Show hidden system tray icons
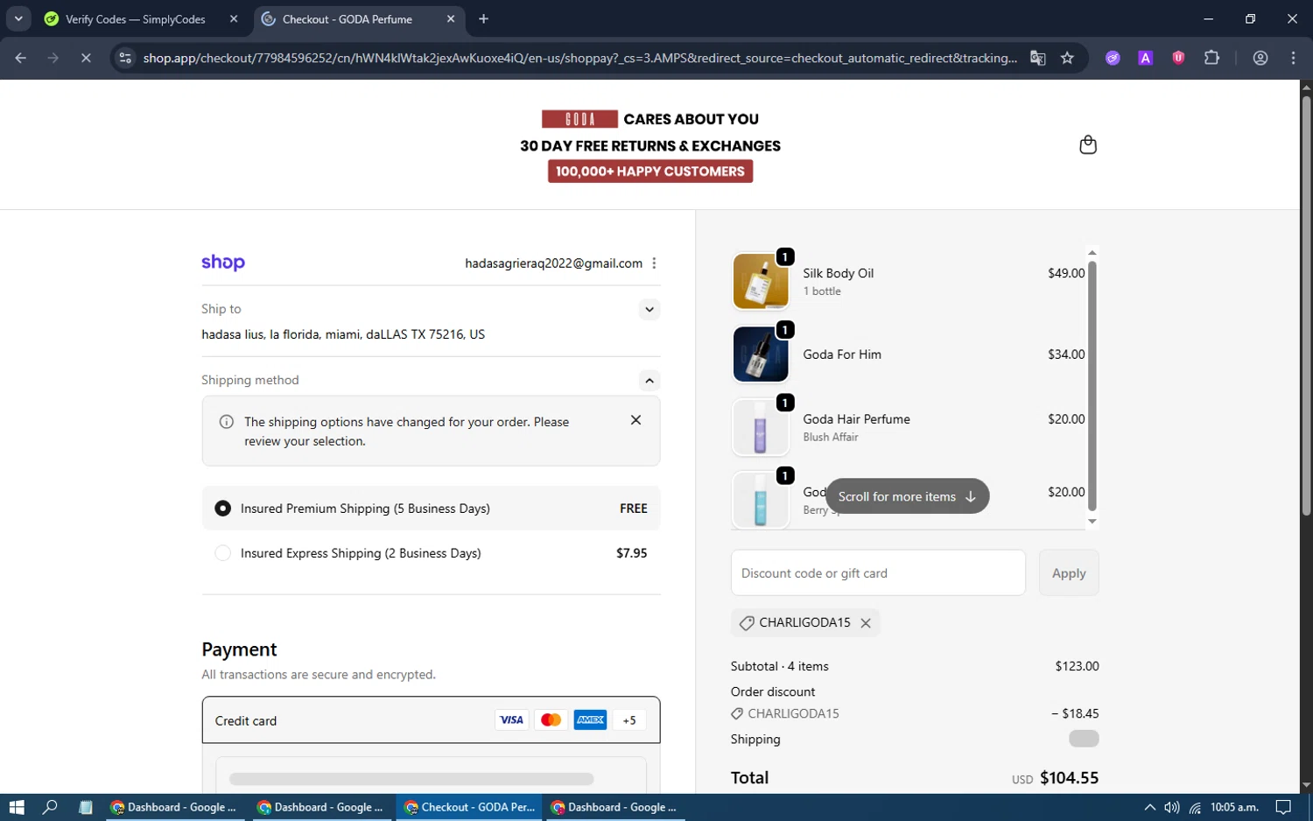The height and width of the screenshot is (821, 1313). click(1149, 807)
